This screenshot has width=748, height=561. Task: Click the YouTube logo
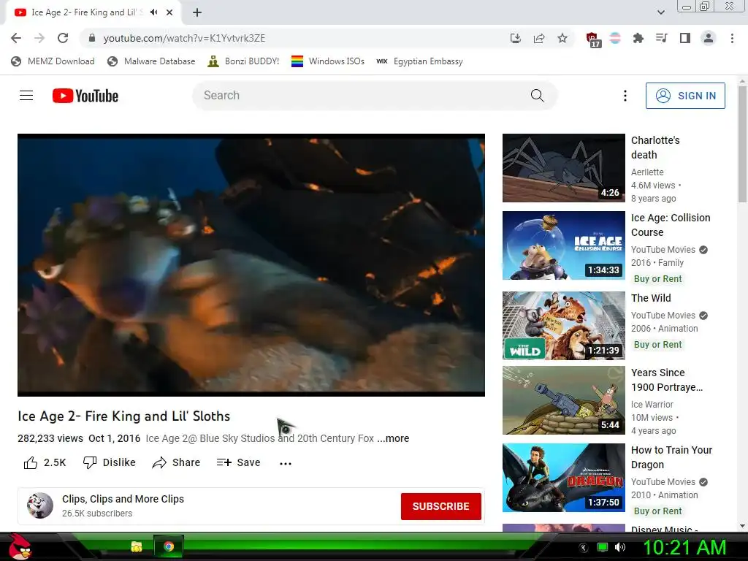click(x=85, y=96)
